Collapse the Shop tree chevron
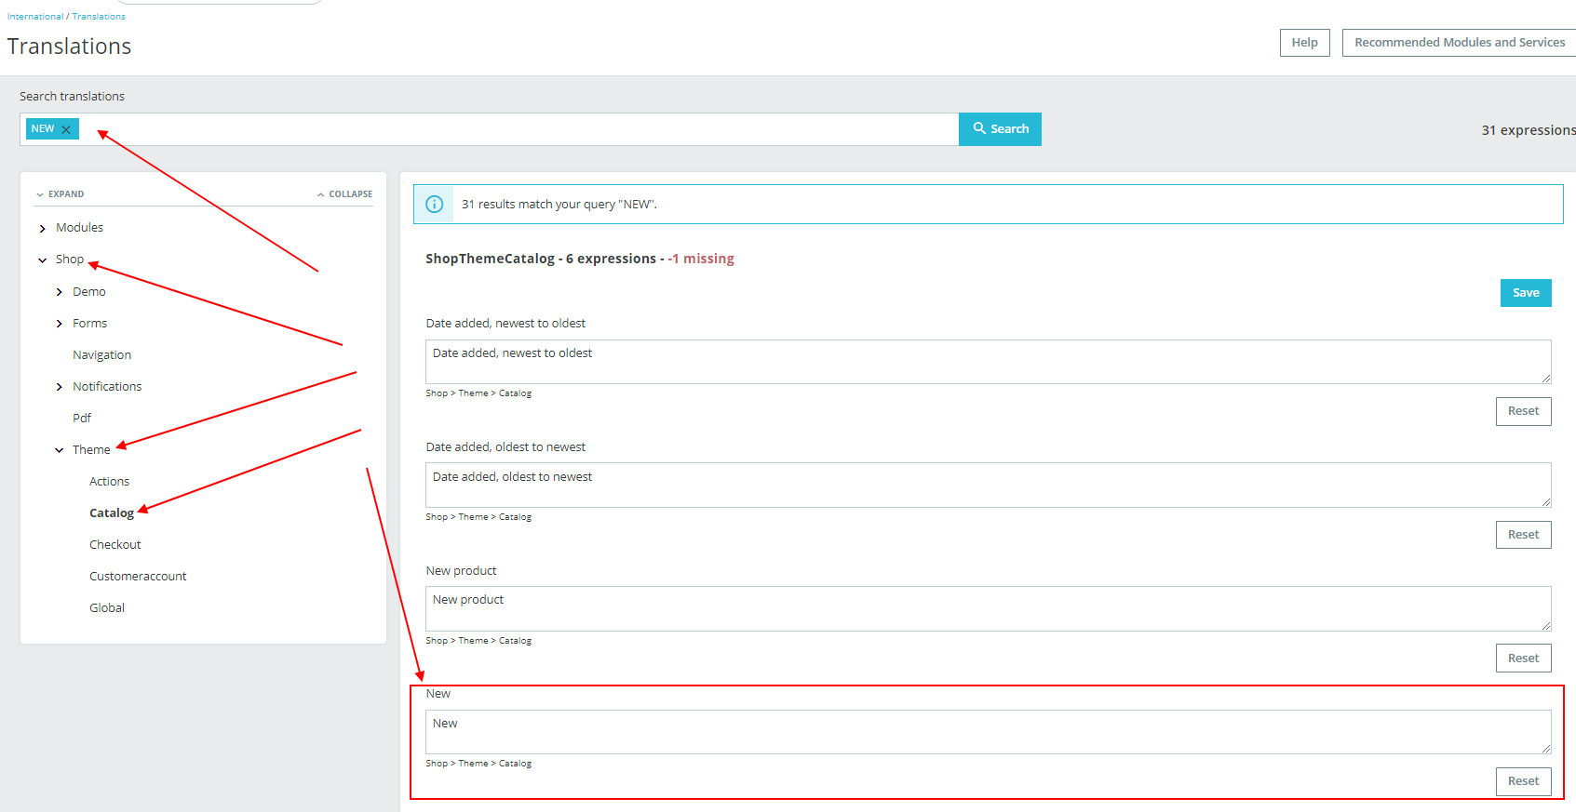Image resolution: width=1576 pixels, height=812 pixels. click(x=43, y=260)
